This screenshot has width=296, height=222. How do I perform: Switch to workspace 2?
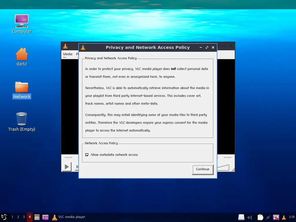tap(18, 217)
